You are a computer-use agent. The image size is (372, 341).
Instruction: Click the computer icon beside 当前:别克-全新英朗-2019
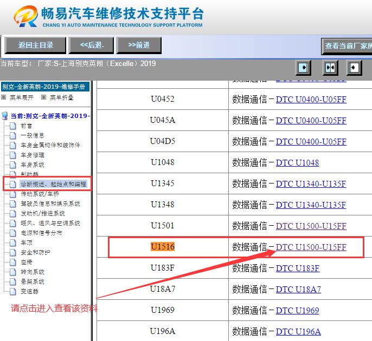point(5,116)
